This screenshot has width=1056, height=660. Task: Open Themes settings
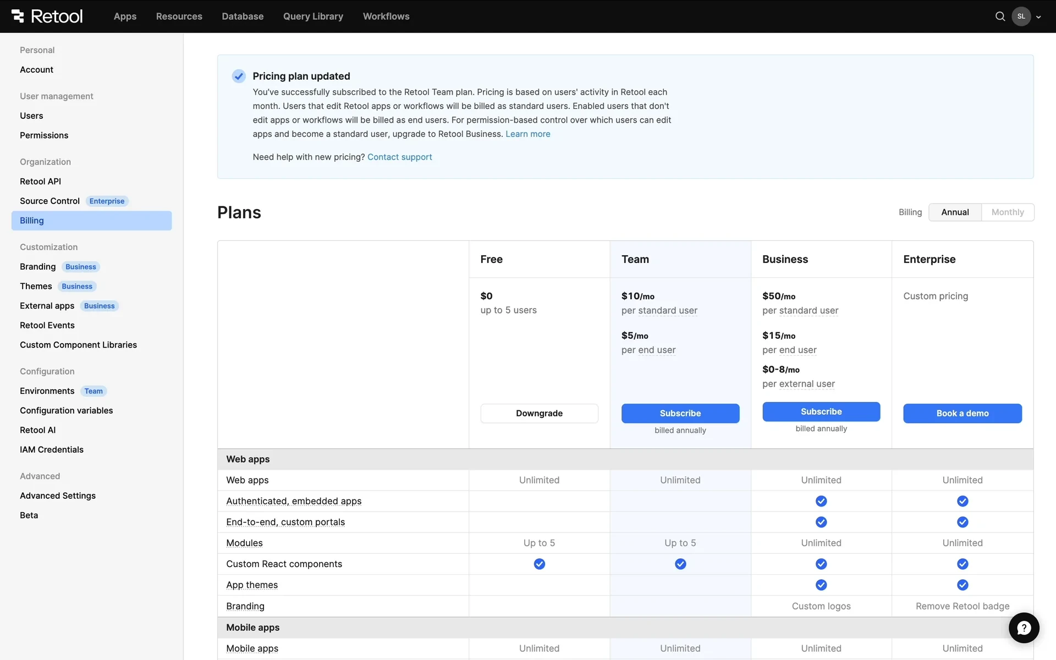(x=36, y=286)
